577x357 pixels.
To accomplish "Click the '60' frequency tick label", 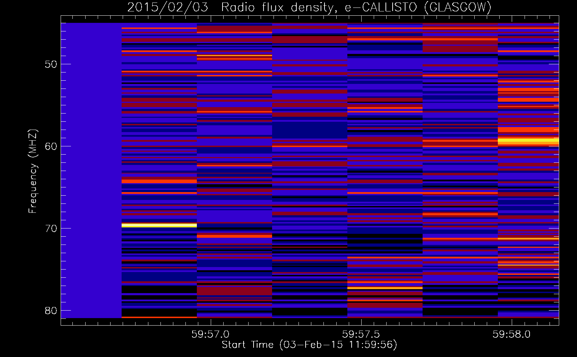I will [x=51, y=146].
